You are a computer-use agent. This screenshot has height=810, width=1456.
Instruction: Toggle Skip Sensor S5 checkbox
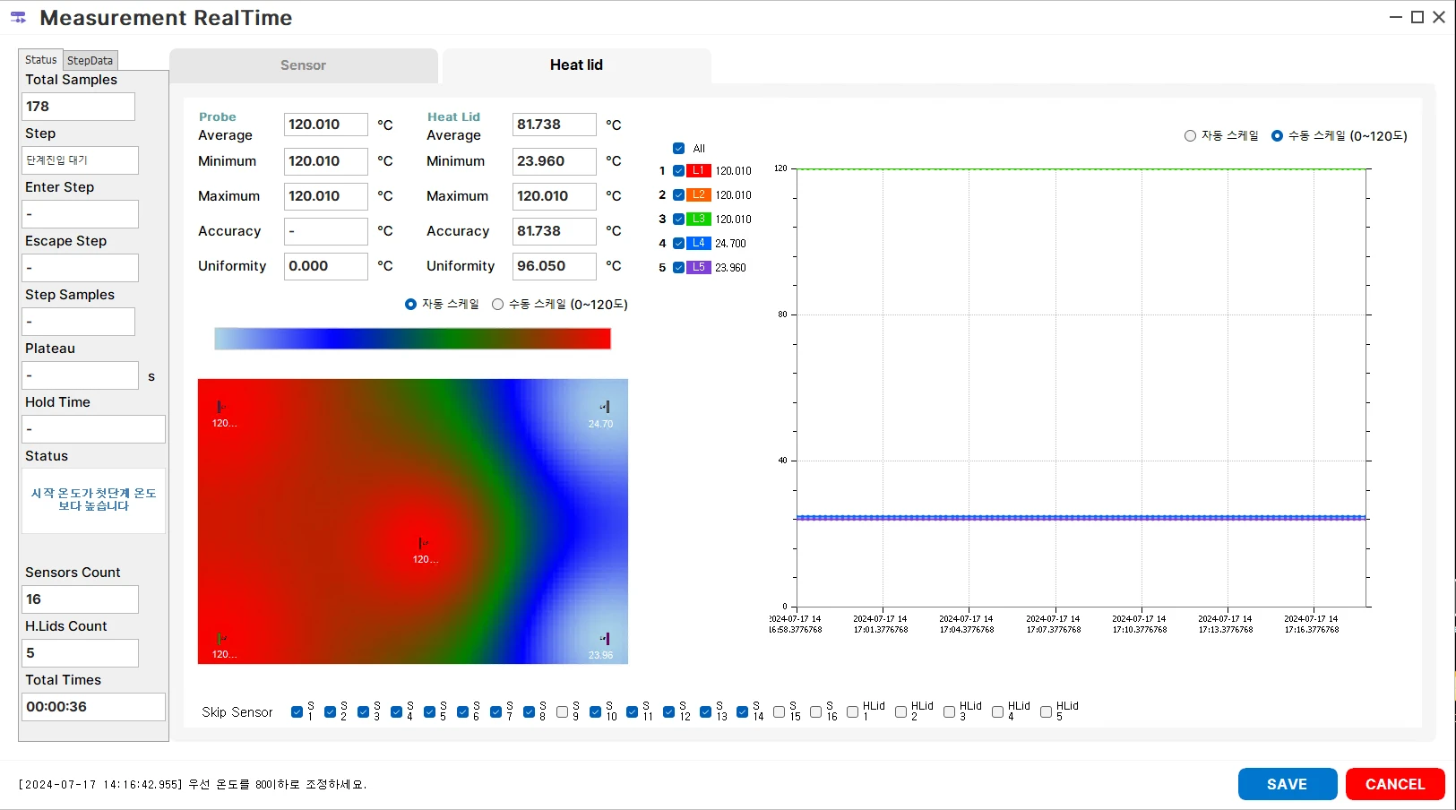[429, 712]
